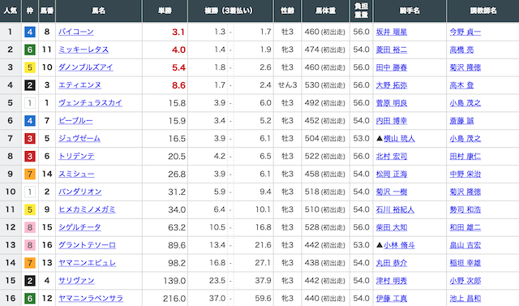View jockey 坂井 瑠星 profile
519x306 pixels.
[392, 32]
